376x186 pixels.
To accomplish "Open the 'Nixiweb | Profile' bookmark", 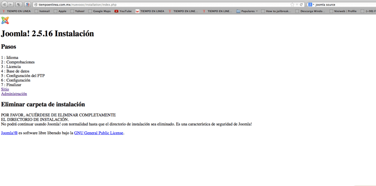I will [x=343, y=11].
